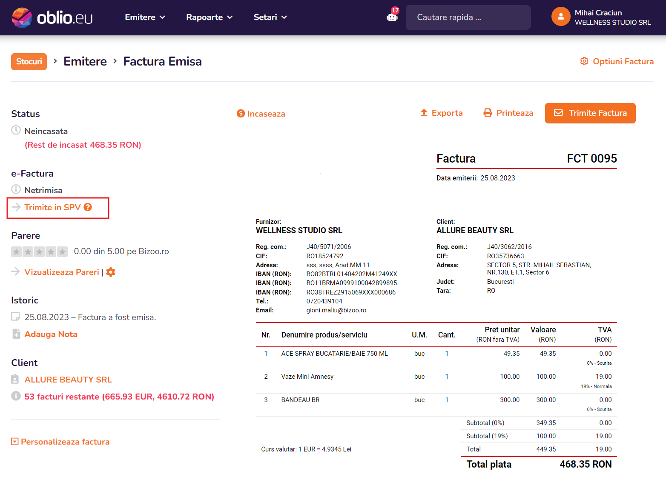Click the arrow icon before Vizualizeaza Pareri
This screenshot has width=666, height=483.
(15, 272)
